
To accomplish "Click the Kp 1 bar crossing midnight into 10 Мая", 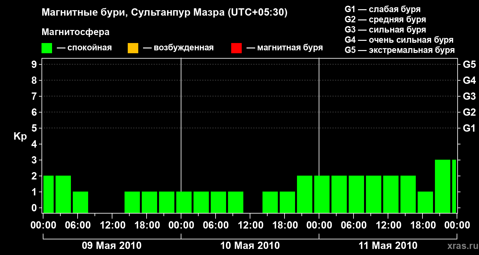I will pos(184,202).
